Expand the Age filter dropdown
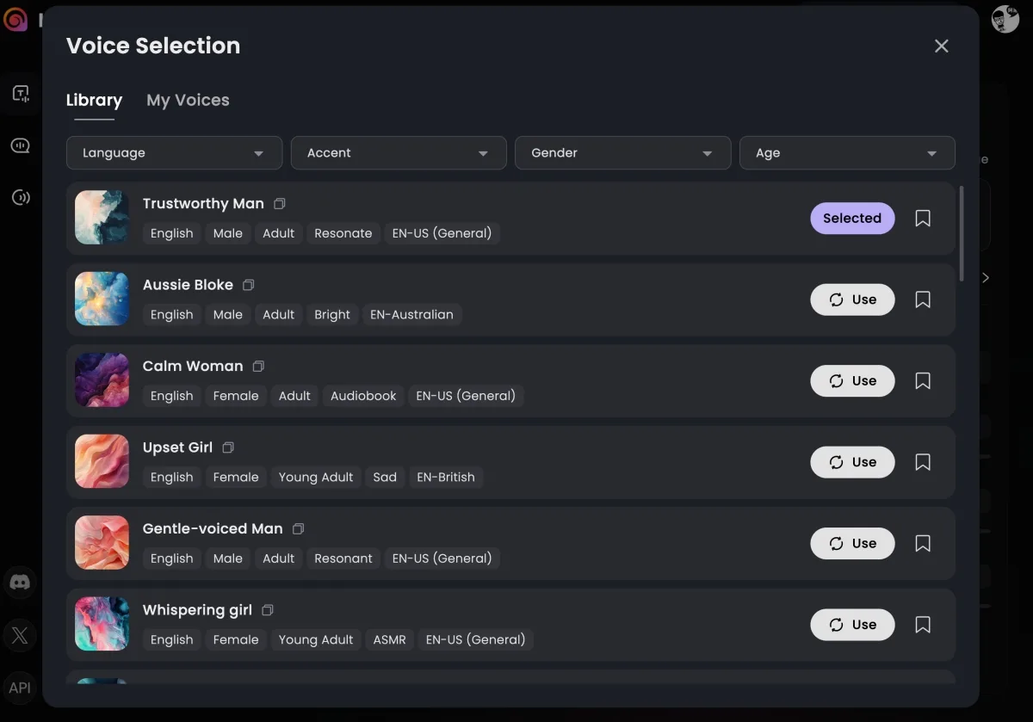This screenshot has height=722, width=1033. pyautogui.click(x=847, y=153)
